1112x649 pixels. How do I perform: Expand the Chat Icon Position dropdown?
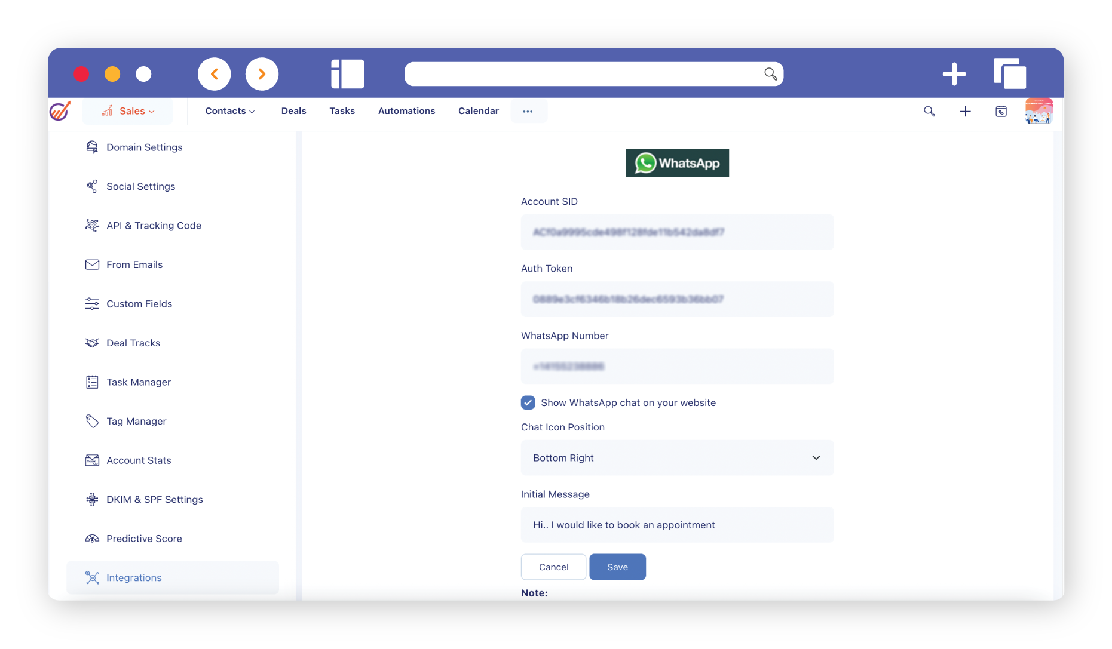pyautogui.click(x=677, y=458)
